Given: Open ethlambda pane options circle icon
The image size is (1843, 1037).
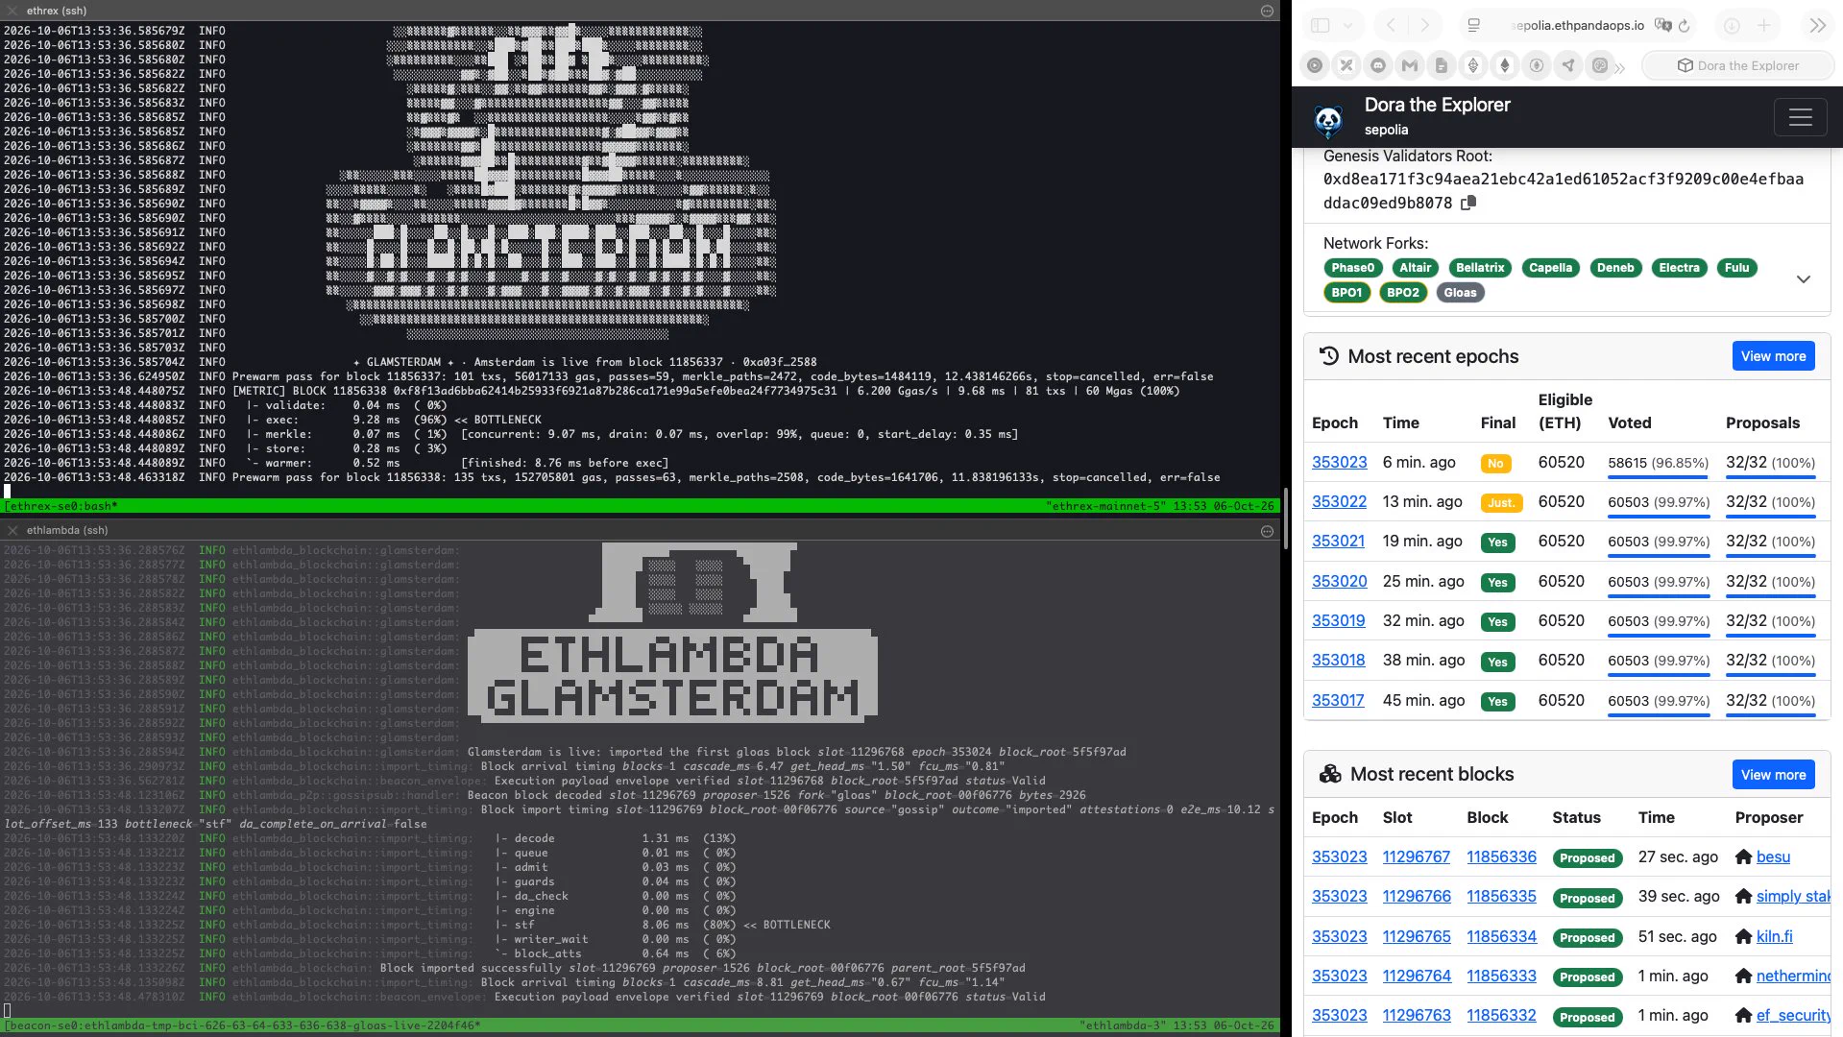Looking at the screenshot, I should coord(1267,531).
